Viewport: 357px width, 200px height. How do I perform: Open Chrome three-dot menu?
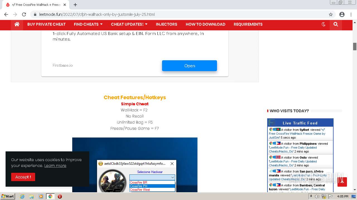351,14
